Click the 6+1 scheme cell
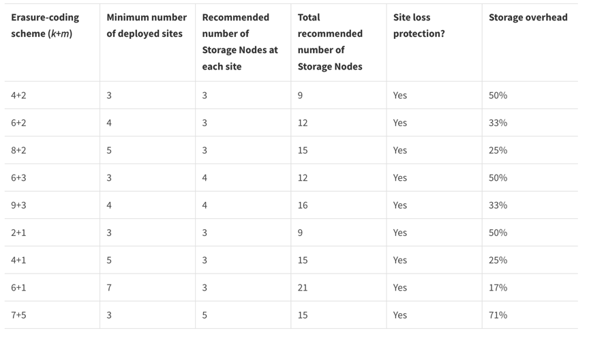 pos(18,288)
